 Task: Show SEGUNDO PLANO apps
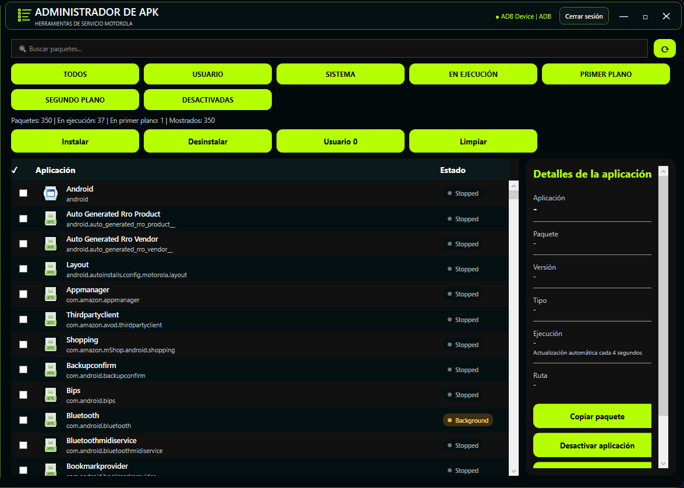click(75, 100)
